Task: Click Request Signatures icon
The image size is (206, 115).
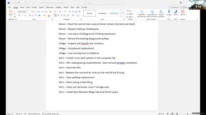Action: click(161, 13)
